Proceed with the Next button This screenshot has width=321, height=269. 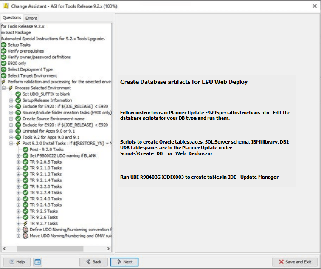[x=124, y=262]
